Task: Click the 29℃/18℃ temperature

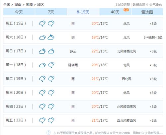Action: [100, 65]
